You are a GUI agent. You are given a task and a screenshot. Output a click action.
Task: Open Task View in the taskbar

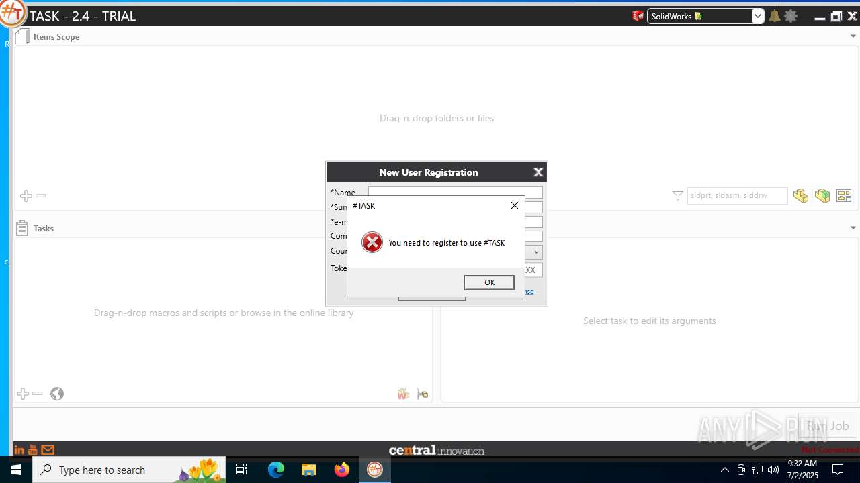(243, 470)
